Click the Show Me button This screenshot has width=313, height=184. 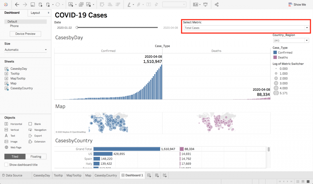coord(297,4)
